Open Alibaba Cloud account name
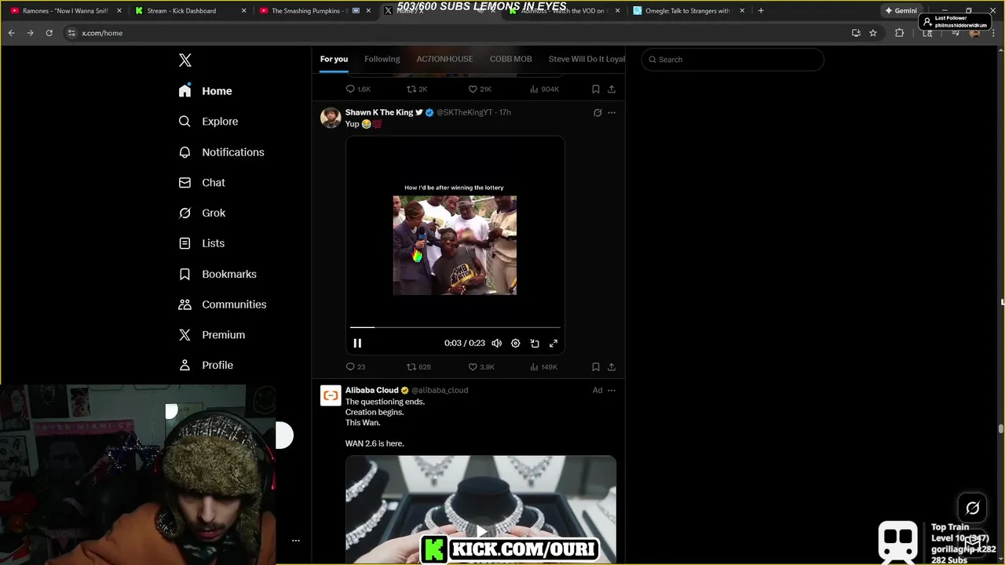The height and width of the screenshot is (565, 1005). (x=372, y=390)
